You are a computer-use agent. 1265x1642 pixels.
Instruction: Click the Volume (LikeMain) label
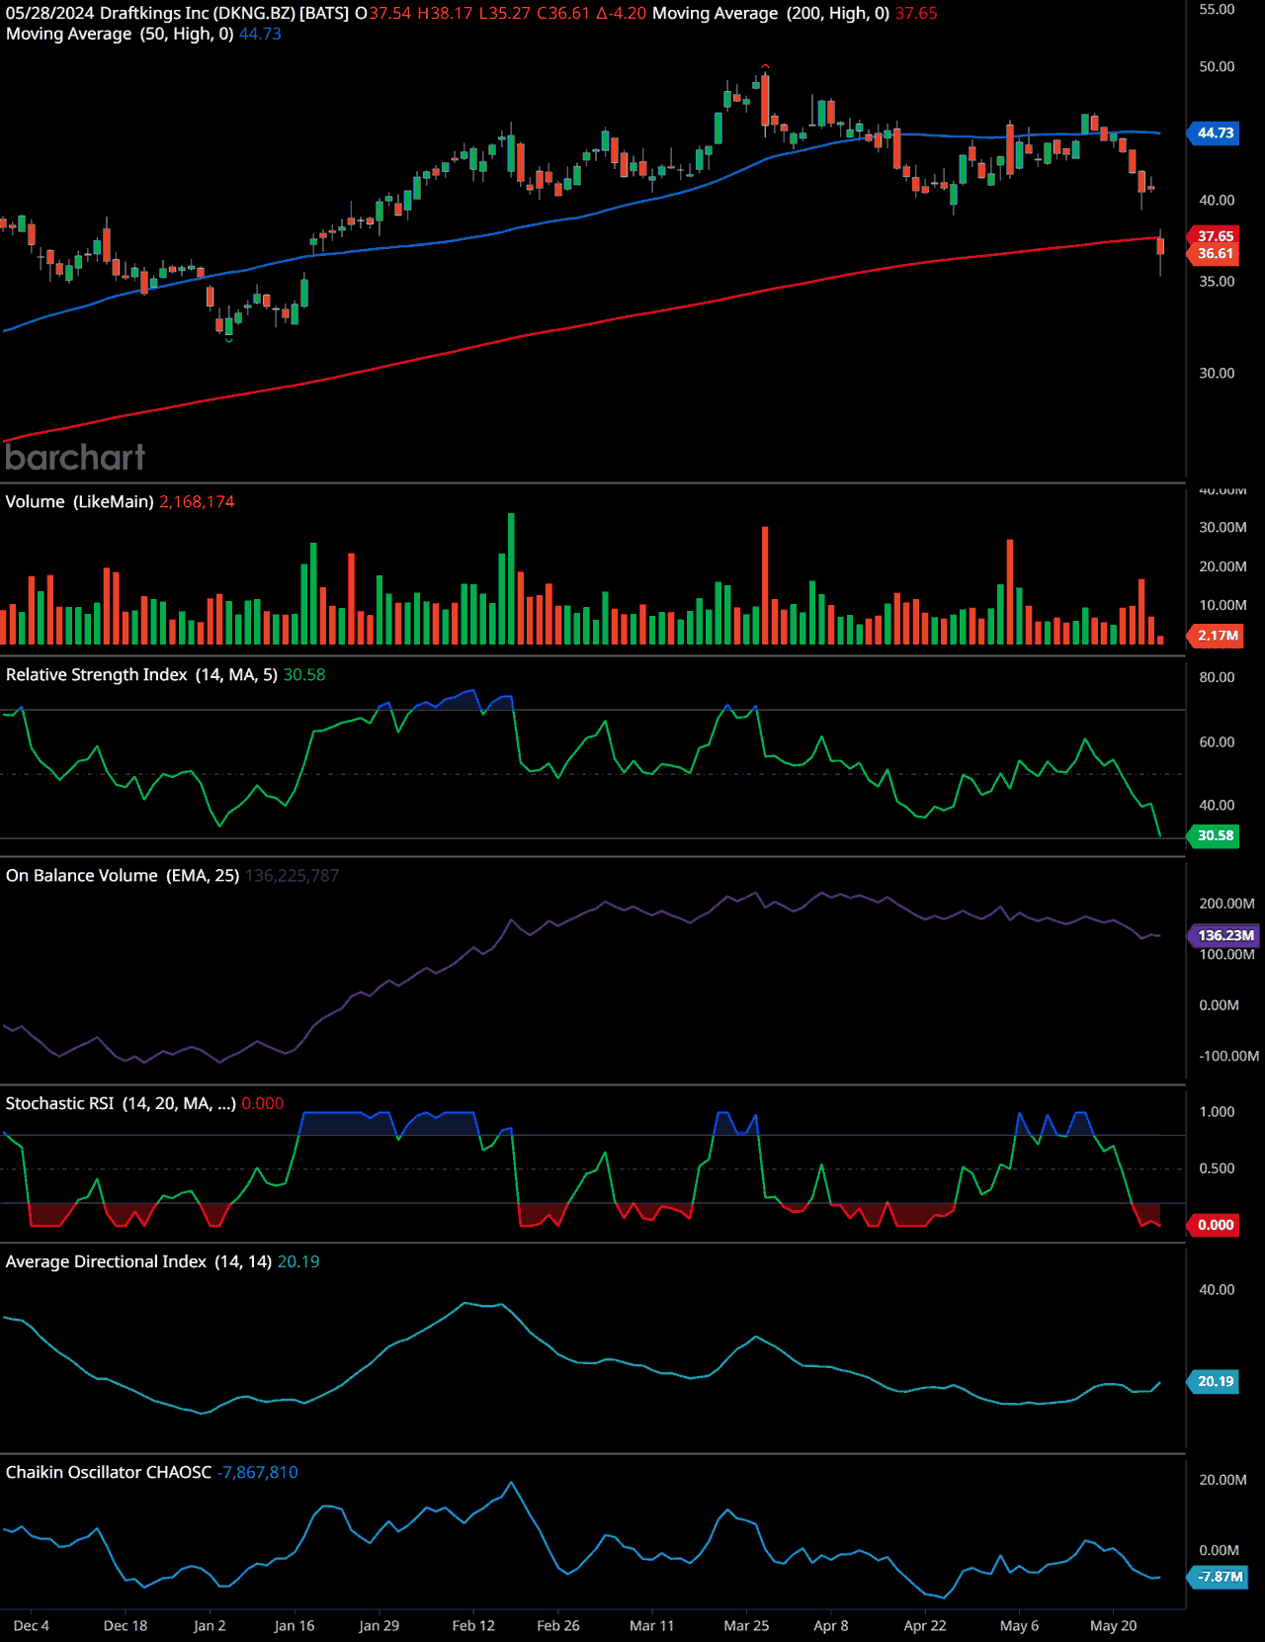[80, 502]
